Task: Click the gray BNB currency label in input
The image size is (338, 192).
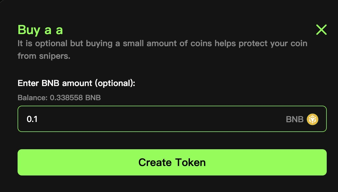Action: 294,119
